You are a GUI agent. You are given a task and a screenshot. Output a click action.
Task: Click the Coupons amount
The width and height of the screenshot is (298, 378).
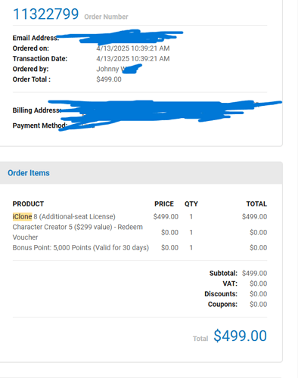[259, 304]
